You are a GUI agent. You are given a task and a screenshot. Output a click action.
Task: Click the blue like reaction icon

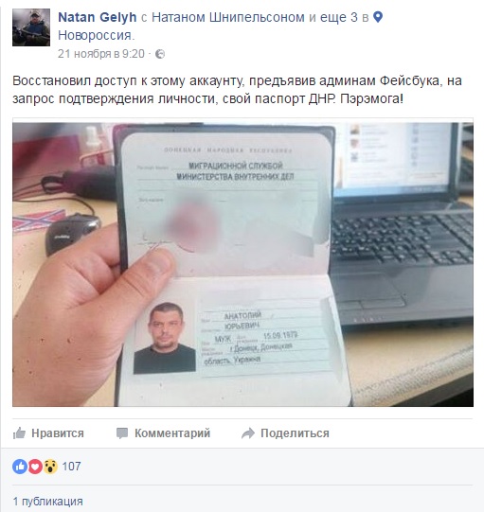pyautogui.click(x=20, y=467)
